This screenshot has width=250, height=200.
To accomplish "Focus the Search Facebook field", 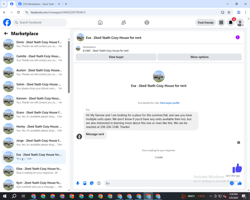I will click(x=40, y=22).
